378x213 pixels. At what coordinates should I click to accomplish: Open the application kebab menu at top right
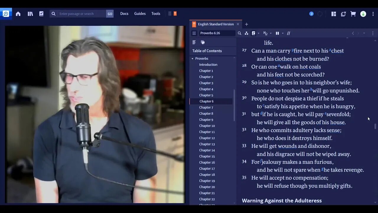(373, 14)
